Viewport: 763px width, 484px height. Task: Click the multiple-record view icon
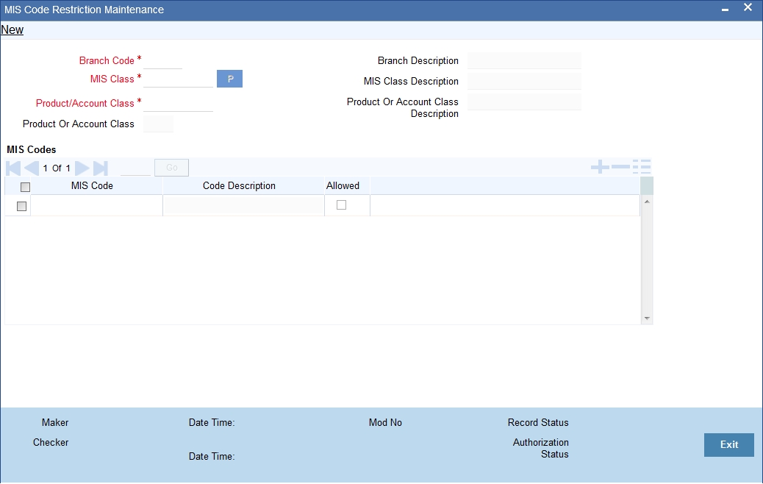click(645, 167)
